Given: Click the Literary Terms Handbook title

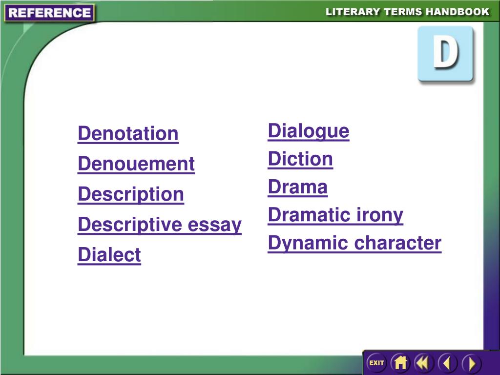Looking at the screenshot, I should tap(407, 12).
